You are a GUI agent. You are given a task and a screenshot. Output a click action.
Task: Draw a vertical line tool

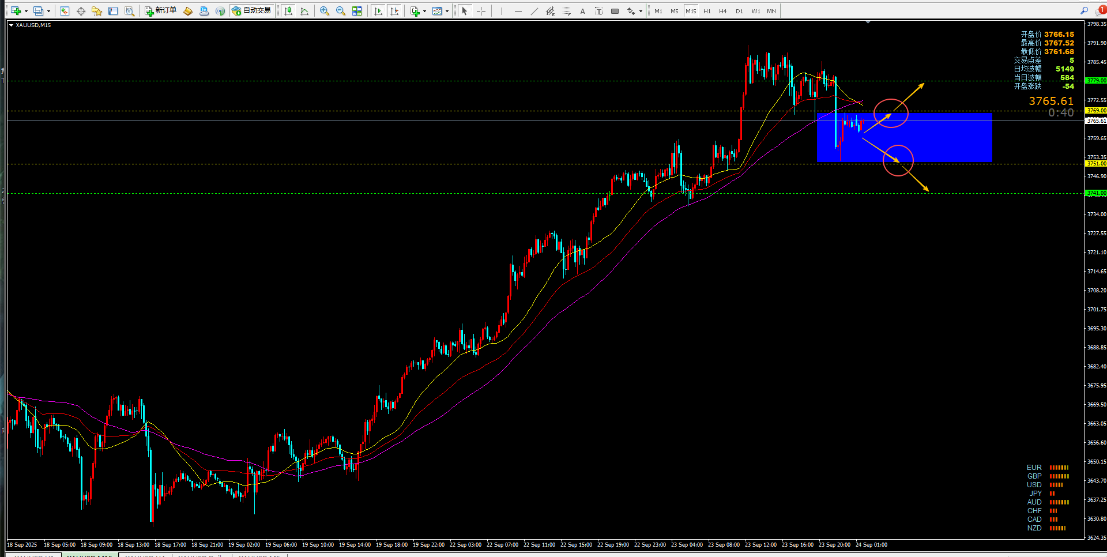[x=502, y=11]
